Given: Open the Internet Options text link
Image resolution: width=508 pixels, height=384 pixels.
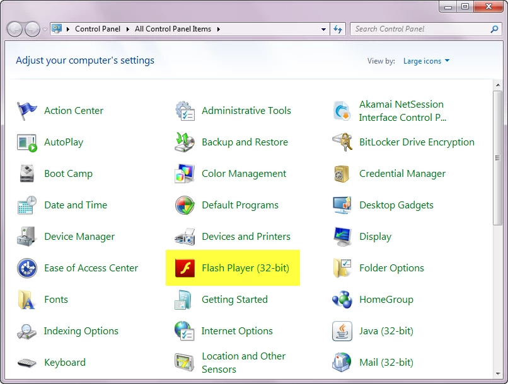Looking at the screenshot, I should click(x=237, y=331).
